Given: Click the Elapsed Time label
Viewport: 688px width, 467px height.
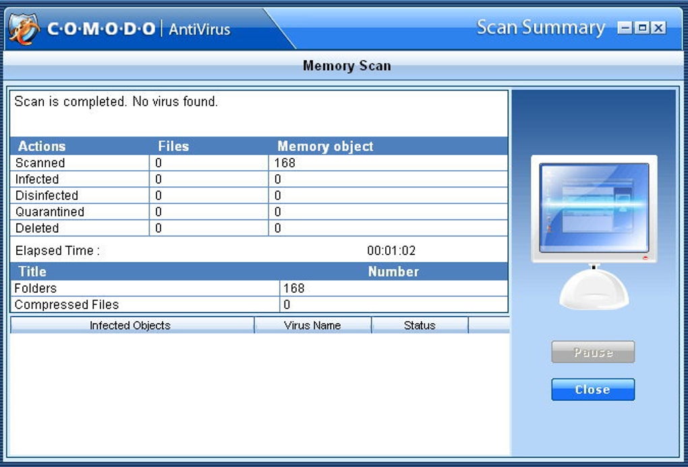Looking at the screenshot, I should point(57,250).
